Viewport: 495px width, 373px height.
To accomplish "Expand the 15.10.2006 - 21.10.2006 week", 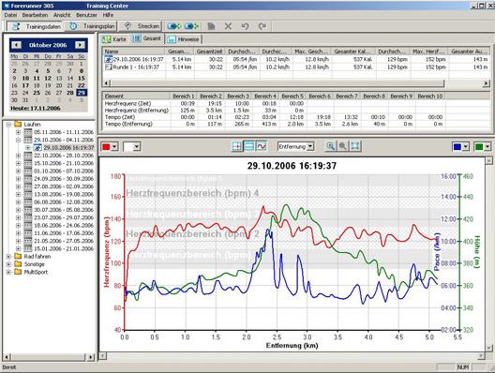I will tap(19, 163).
